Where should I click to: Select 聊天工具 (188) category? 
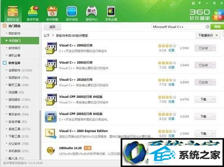click(x=20, y=85)
